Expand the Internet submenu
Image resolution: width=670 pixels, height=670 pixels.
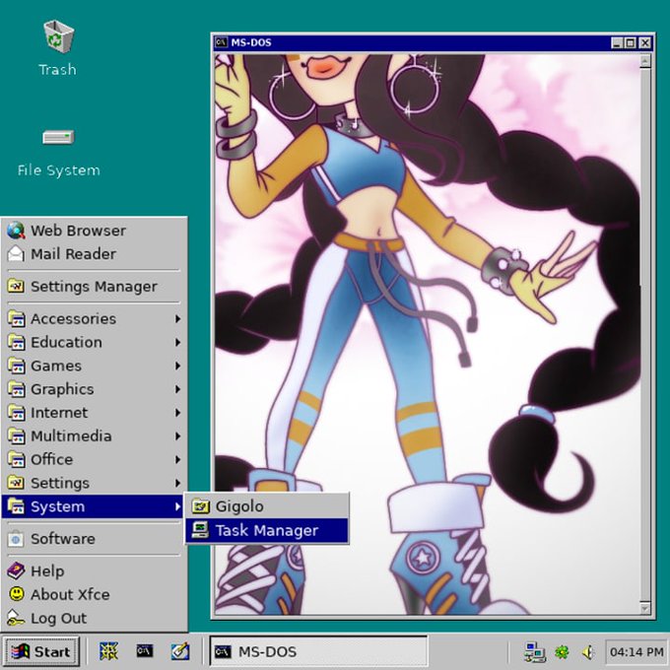tap(93, 413)
